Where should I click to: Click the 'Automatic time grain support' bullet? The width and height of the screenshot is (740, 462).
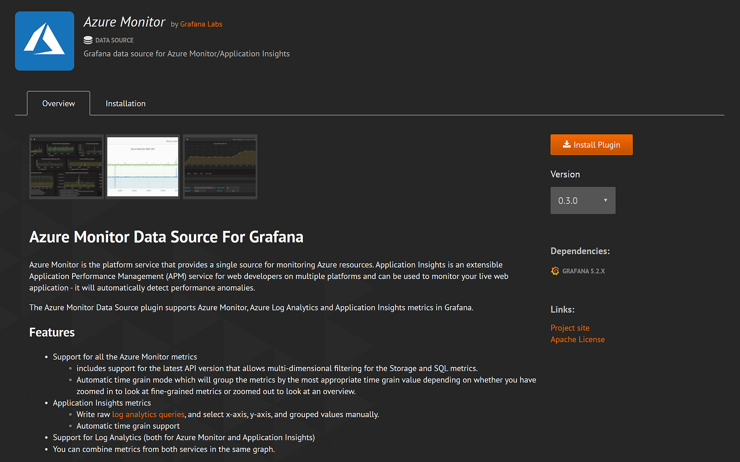pos(128,426)
